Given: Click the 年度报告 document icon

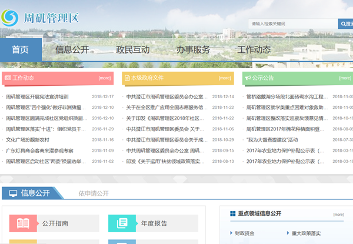Looking at the screenshot, I should [122, 223].
